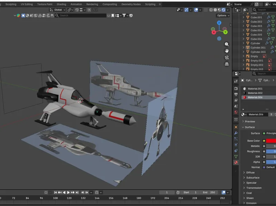
Task: Expand the Cylinder.003 tree item
Action: pos(243,52)
